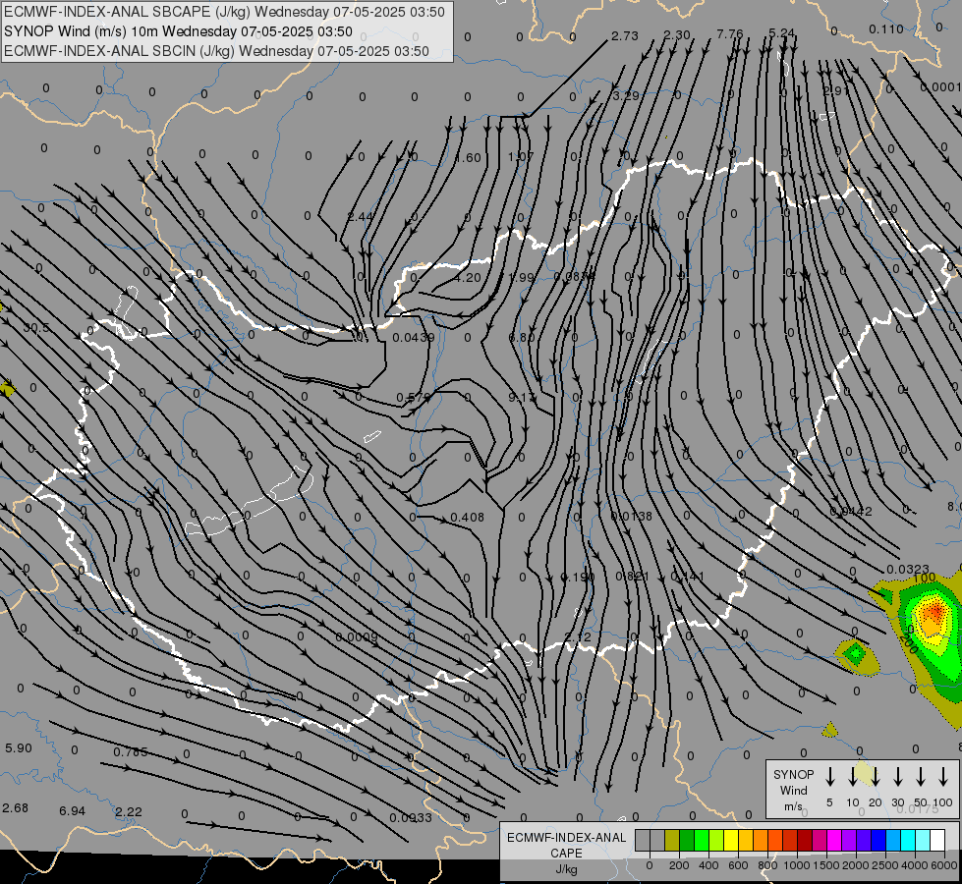Click the map value 0.190
Viewport: 962px width, 884px height.
pos(578,578)
